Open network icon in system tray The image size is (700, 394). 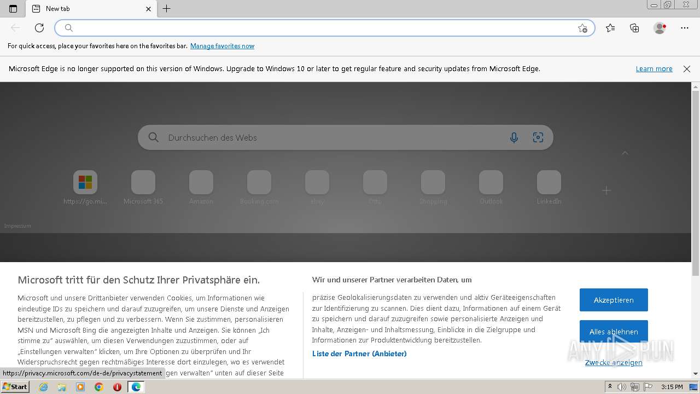635,387
